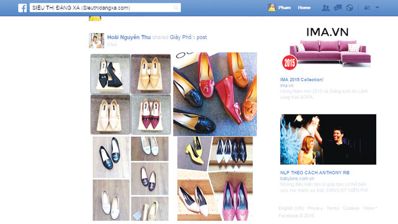Open the Giày Phố page link
Viewport: 398px width, 224px height.
click(x=181, y=37)
